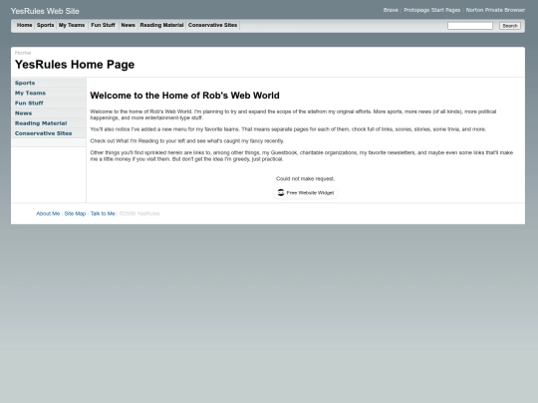Select Home in the top navigation bar
Screen dimensions: 538x403
tap(24, 25)
